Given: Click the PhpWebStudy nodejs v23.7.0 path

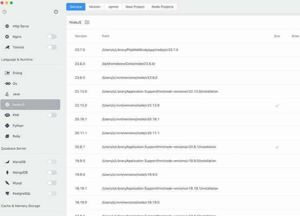Looking at the screenshot, I should (x=140, y=50).
